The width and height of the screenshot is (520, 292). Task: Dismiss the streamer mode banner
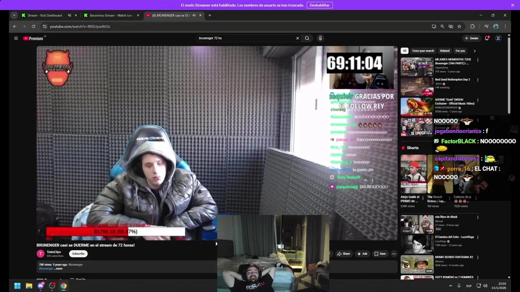click(x=513, y=5)
